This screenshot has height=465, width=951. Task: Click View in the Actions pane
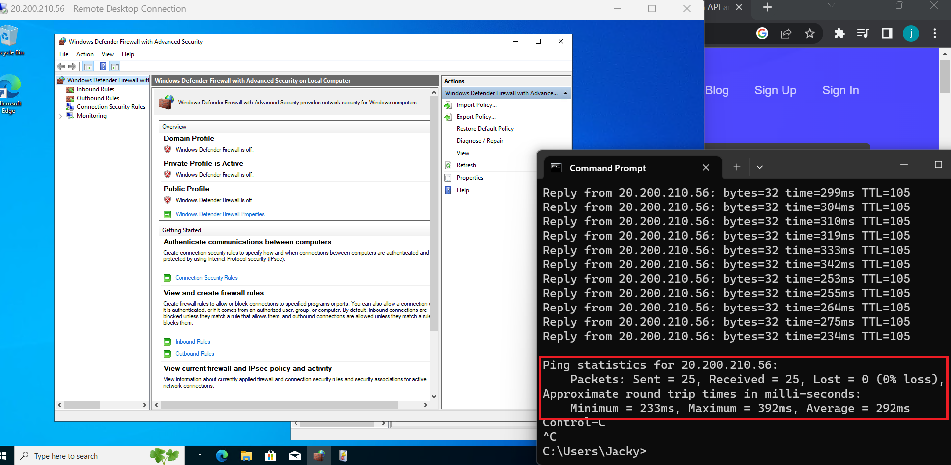463,153
